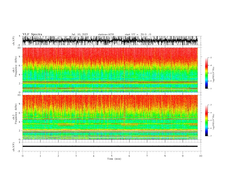
Task: Click the ch.3 flat waveform trace
Action: click(110, 146)
